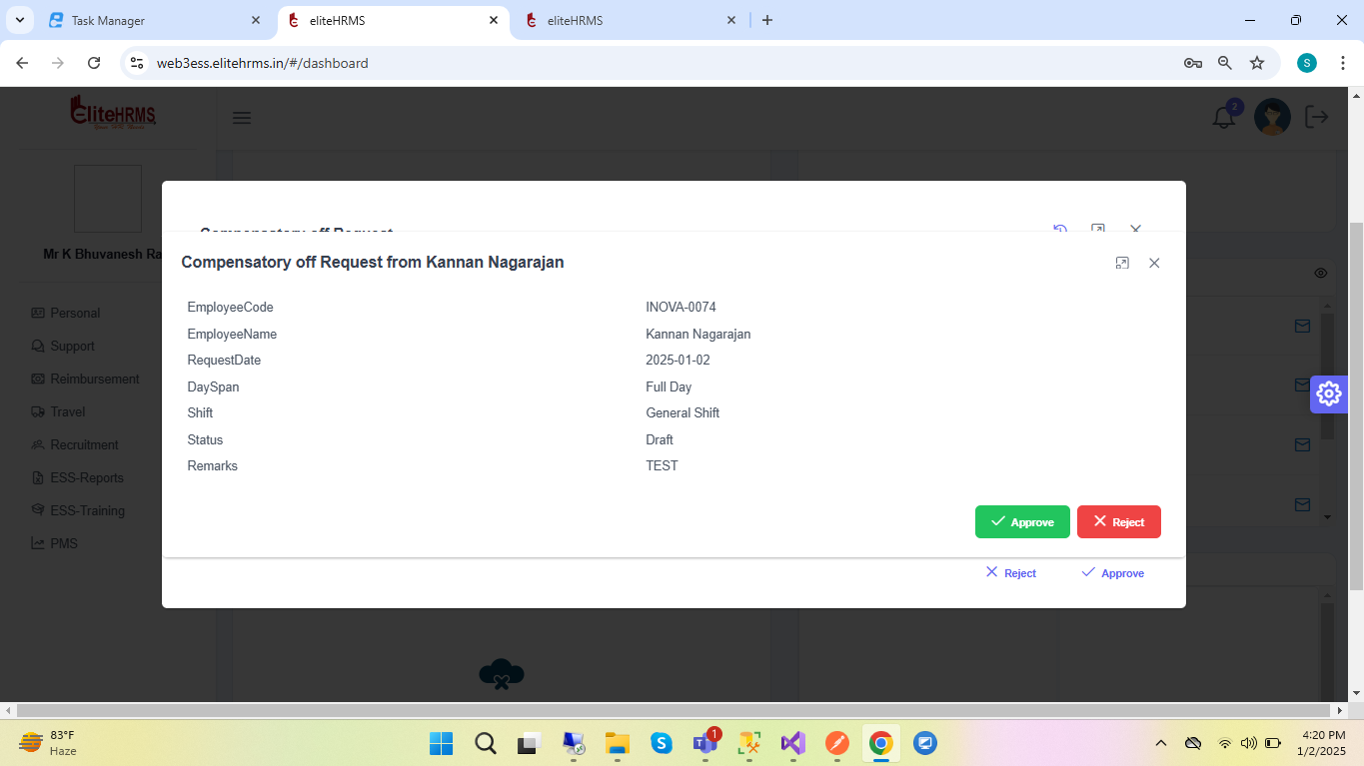Close the Kannan Nagarajan request dialog
Screen dimensions: 1364x766
[x=1154, y=263]
